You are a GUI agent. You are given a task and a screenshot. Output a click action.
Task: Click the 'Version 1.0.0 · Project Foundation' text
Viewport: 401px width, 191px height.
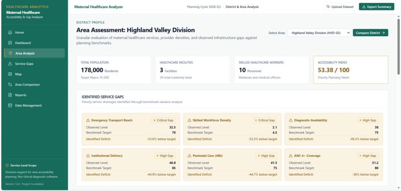24,184
